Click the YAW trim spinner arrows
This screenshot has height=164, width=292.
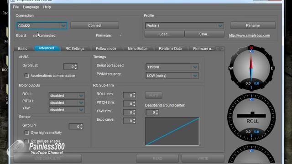(x=134, y=113)
